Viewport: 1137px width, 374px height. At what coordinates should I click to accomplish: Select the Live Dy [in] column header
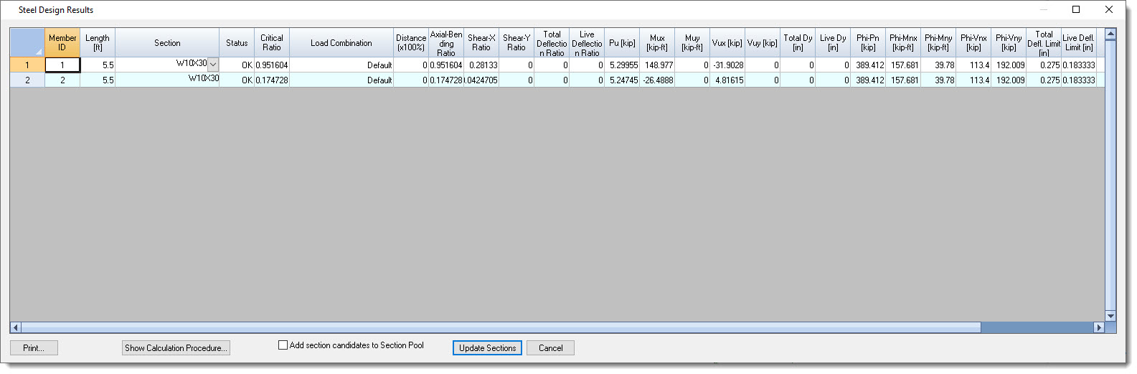pos(833,43)
